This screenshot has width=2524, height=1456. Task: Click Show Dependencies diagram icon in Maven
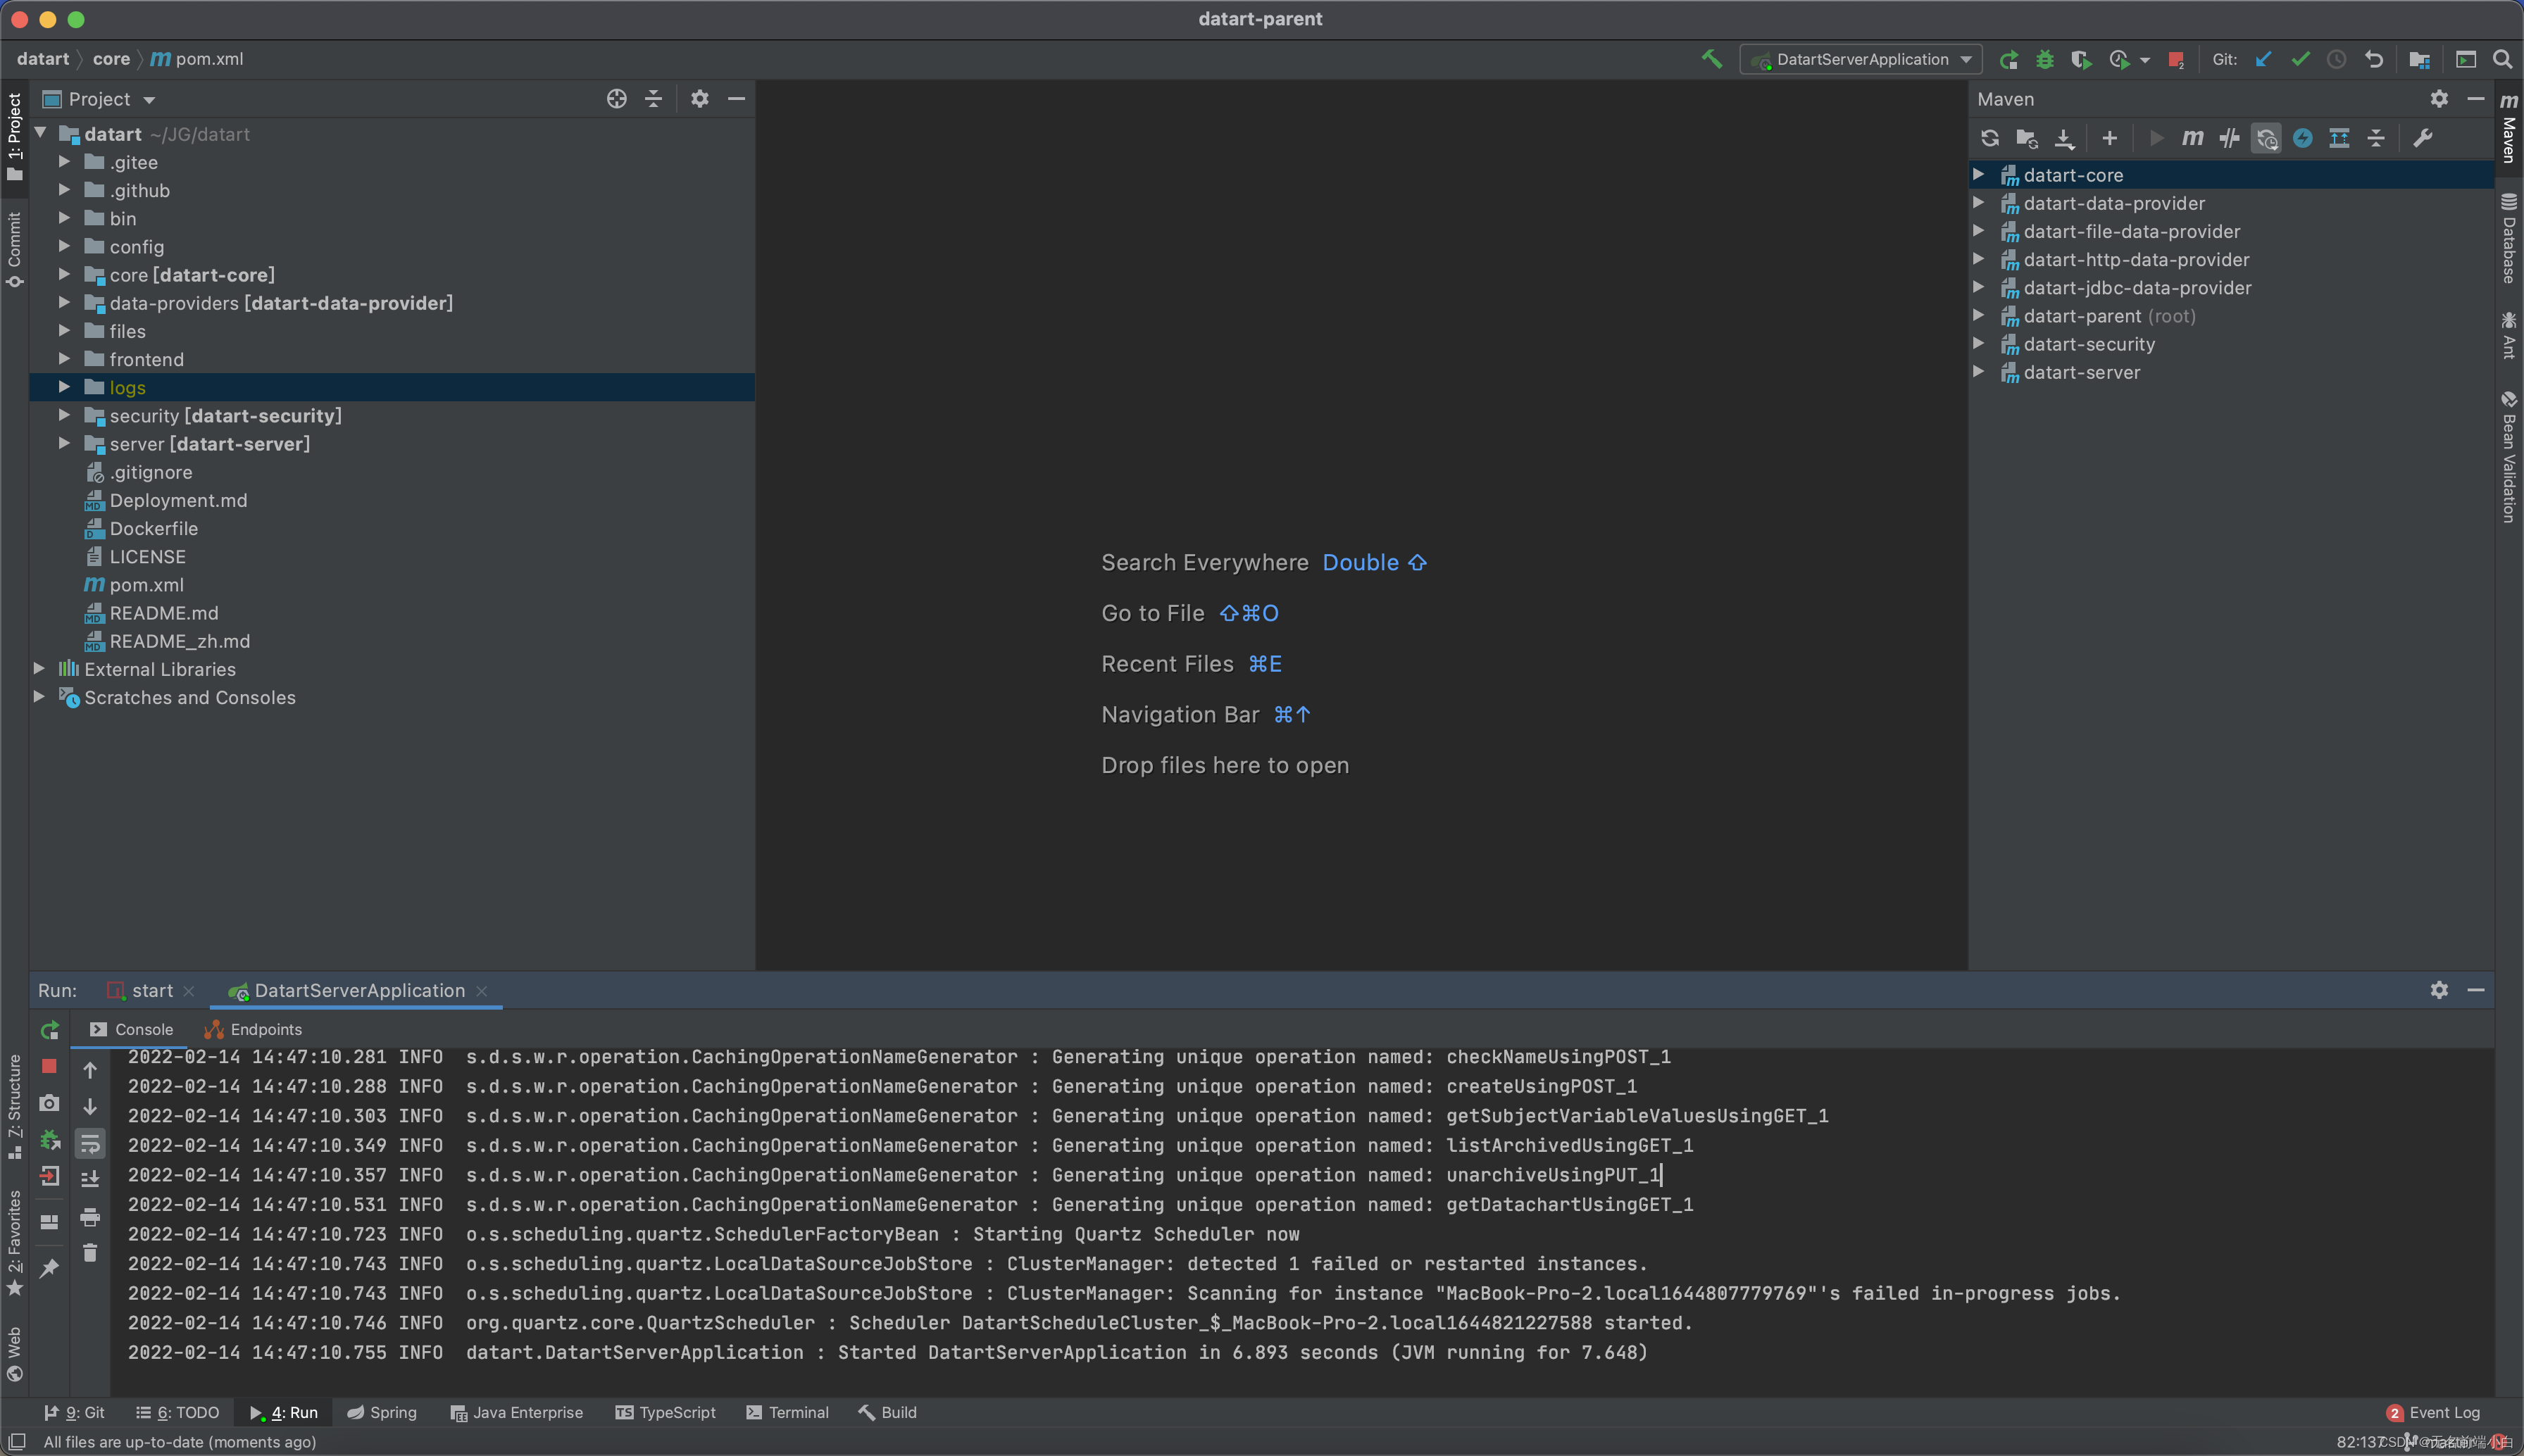[x=2339, y=138]
